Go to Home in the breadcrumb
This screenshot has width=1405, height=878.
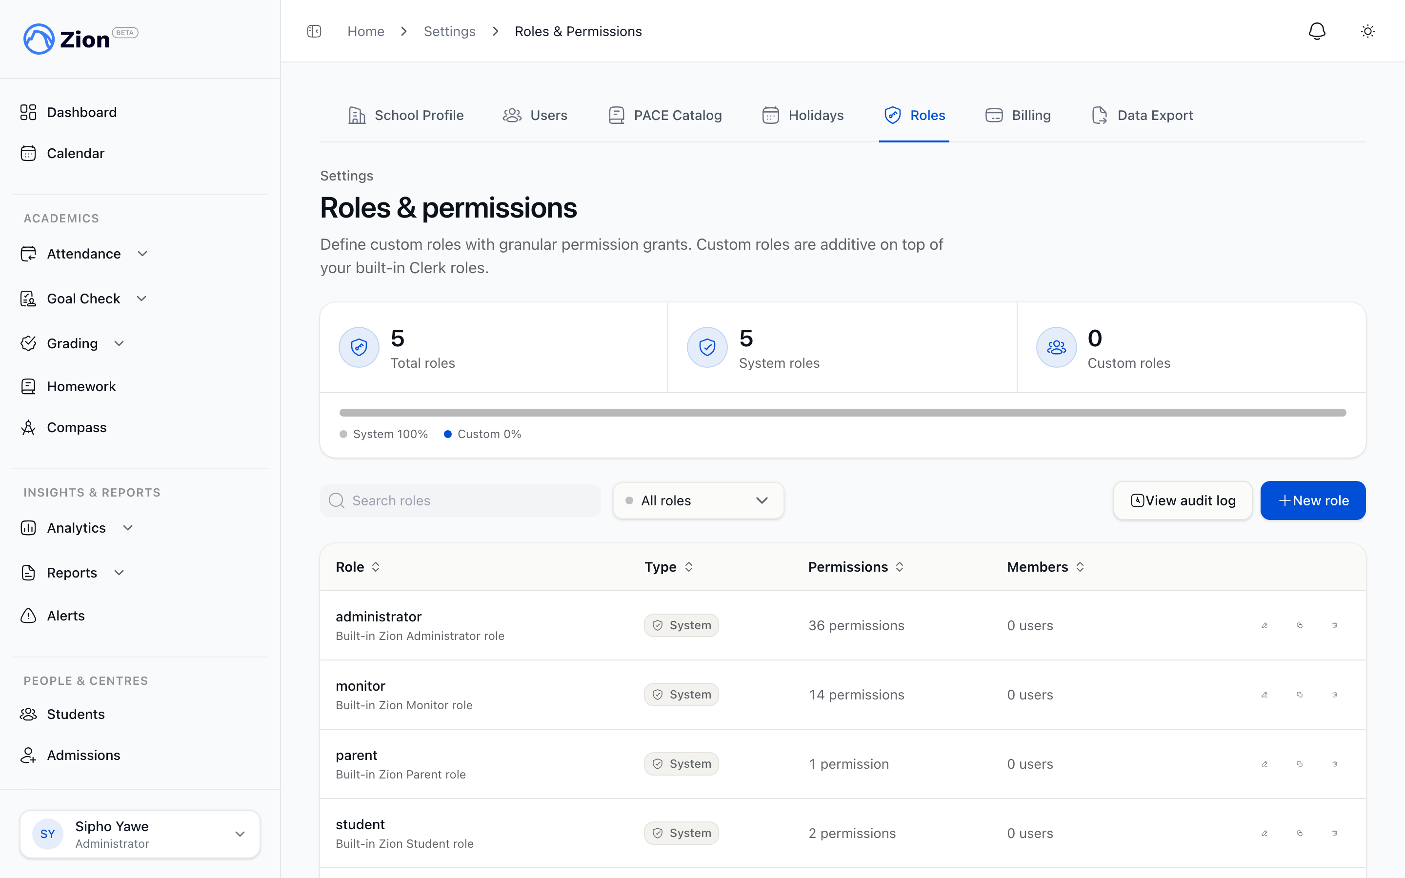pyautogui.click(x=366, y=31)
